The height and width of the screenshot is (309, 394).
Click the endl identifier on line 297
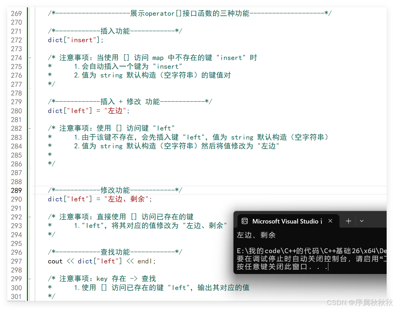(x=145, y=261)
